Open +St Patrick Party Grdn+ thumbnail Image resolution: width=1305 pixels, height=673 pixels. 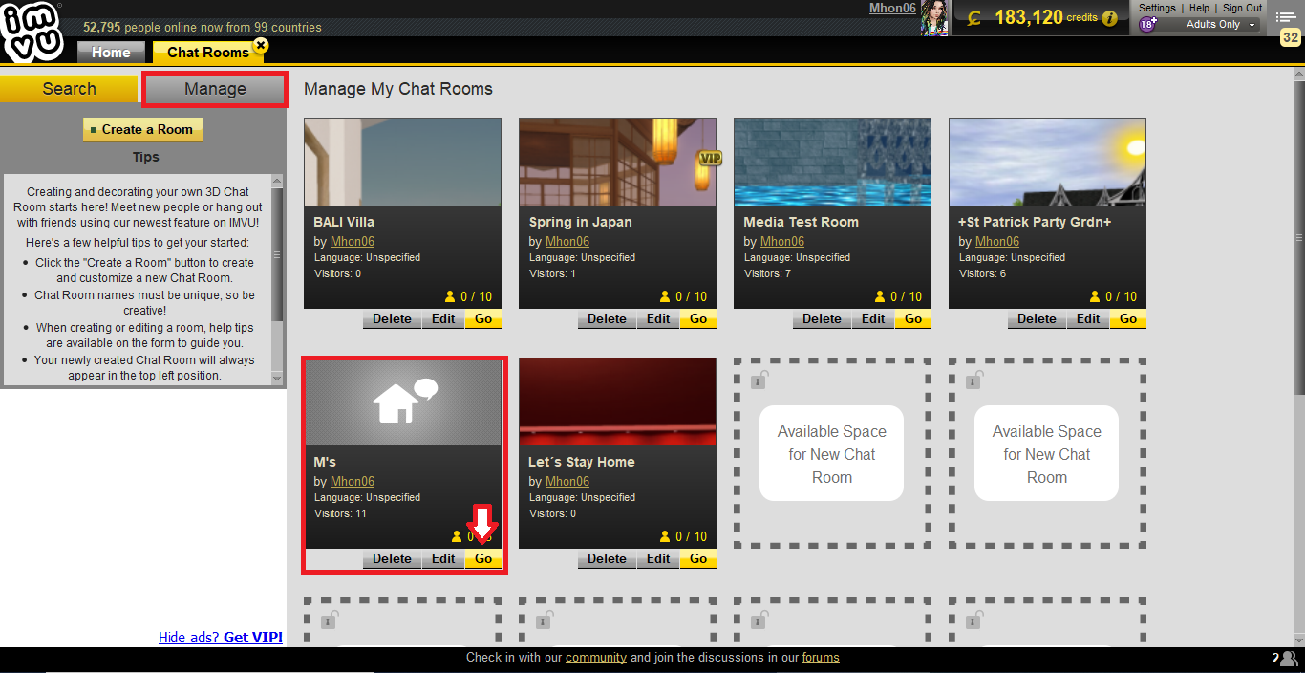pos(1047,162)
